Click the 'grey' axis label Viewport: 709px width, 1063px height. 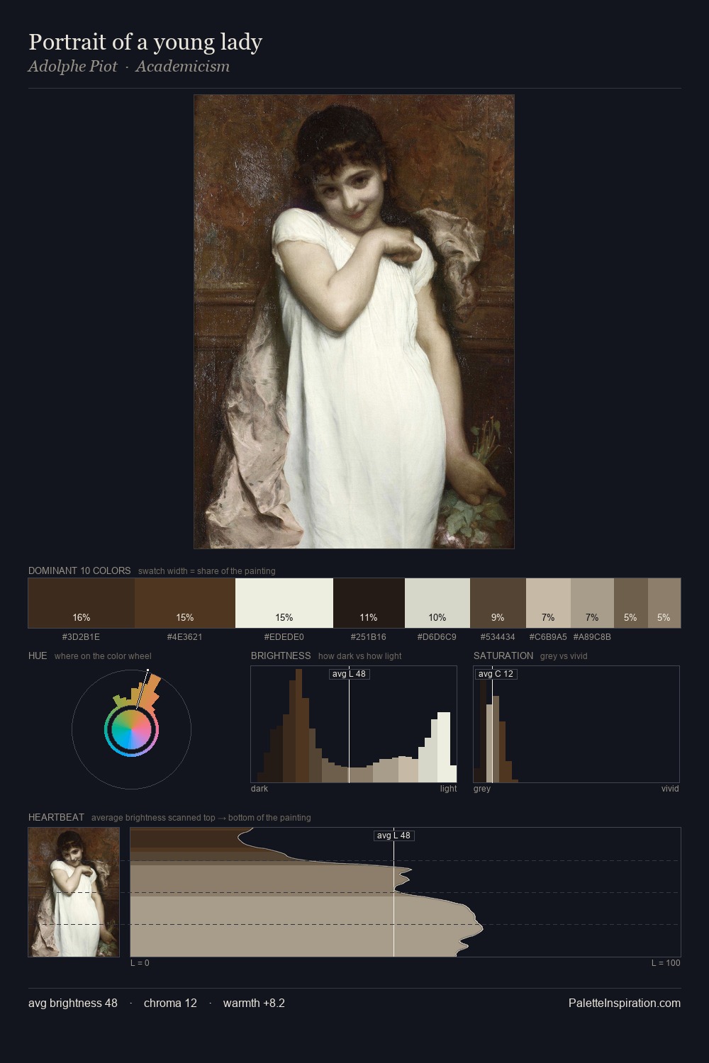[x=482, y=789]
